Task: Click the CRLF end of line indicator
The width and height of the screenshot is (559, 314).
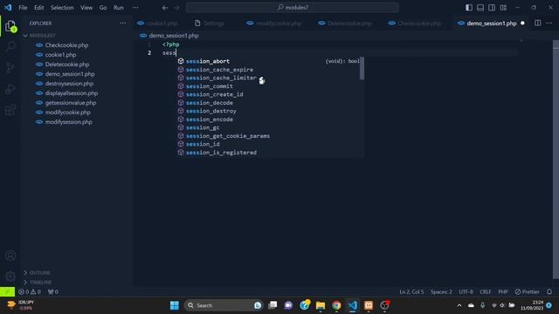Action: [x=486, y=291]
